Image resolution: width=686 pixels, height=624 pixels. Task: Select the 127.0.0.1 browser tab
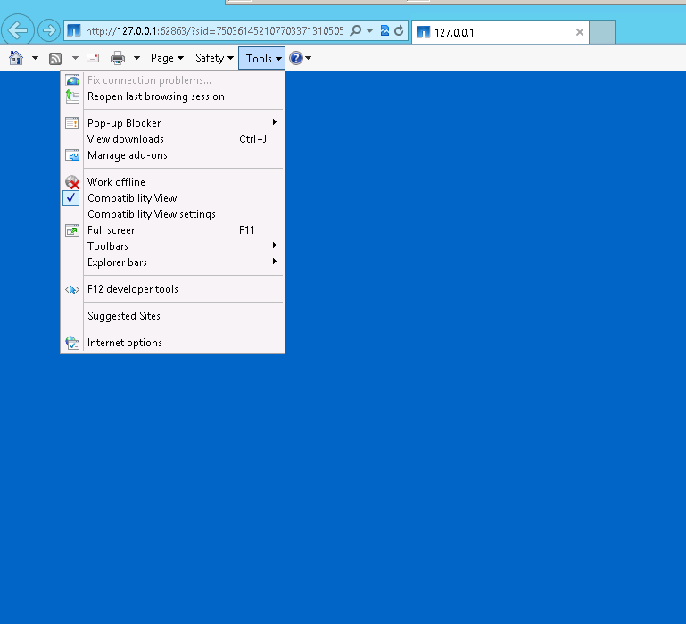tap(500, 32)
